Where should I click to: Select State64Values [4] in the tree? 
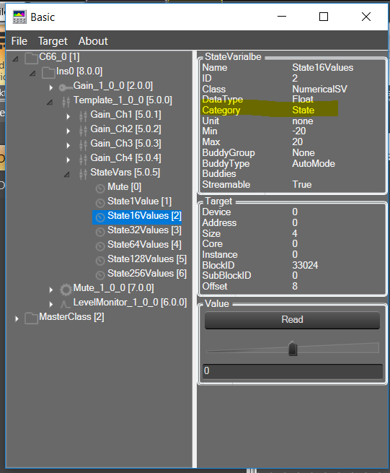[x=145, y=245]
